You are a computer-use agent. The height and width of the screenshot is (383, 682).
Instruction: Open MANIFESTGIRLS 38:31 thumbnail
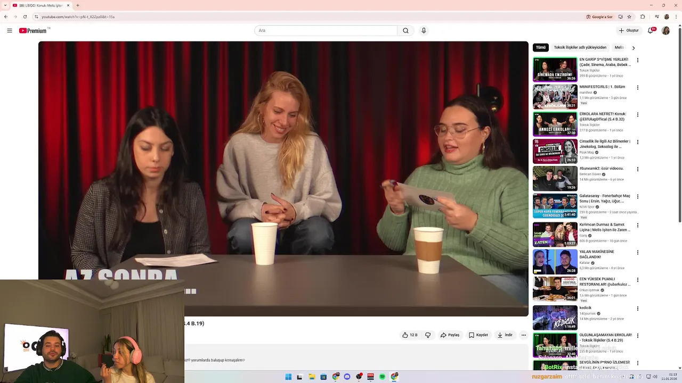point(555,97)
